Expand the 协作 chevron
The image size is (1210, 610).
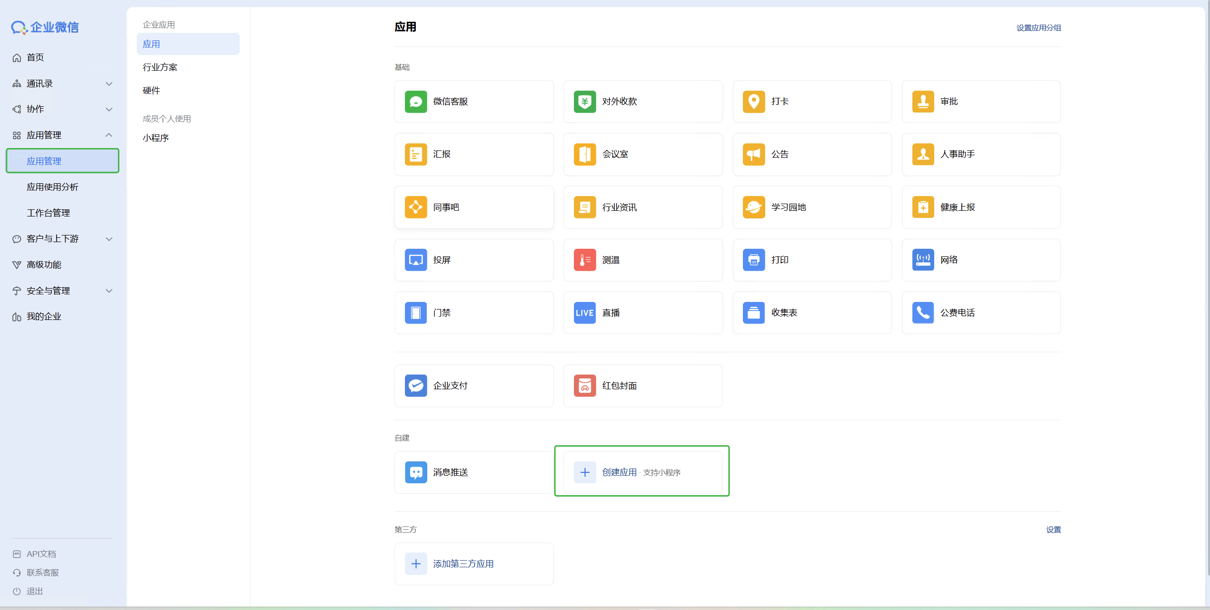coord(109,109)
